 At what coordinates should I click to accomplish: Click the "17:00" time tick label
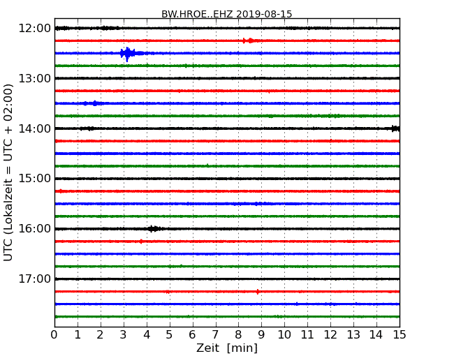tap(35, 279)
